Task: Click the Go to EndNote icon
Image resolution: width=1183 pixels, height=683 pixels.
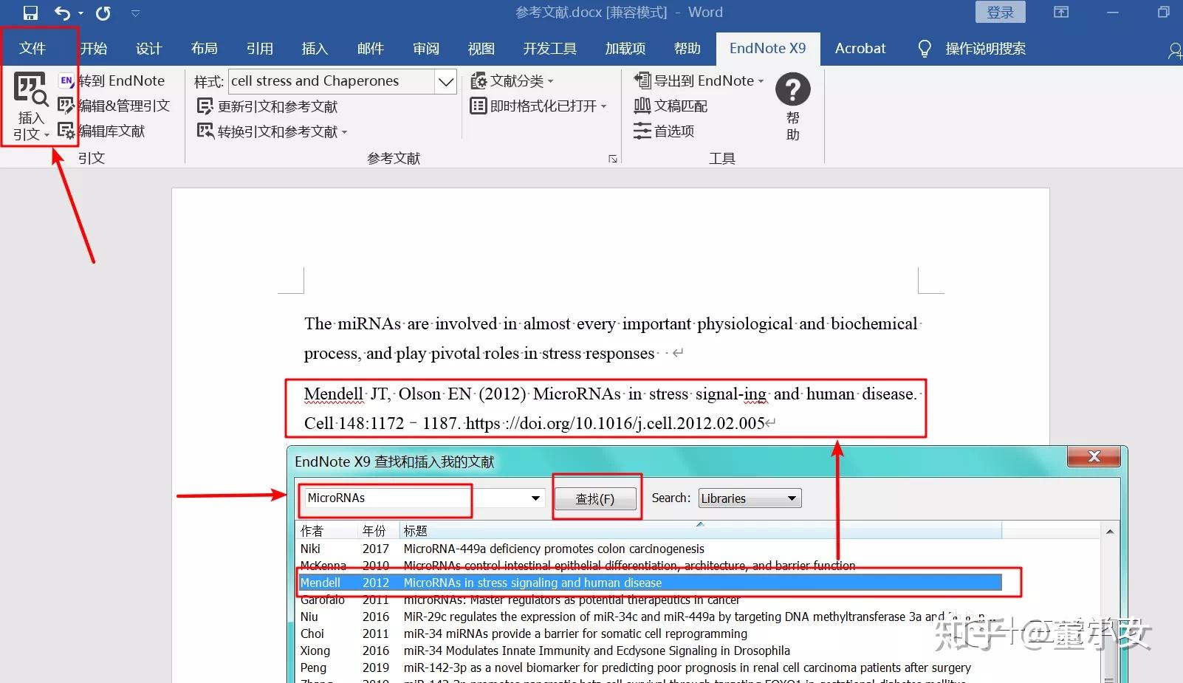Action: [66, 80]
